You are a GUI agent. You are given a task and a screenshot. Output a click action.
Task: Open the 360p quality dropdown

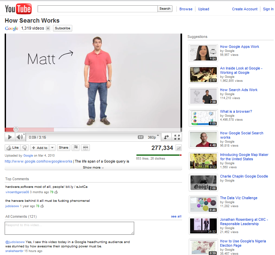click(152, 137)
